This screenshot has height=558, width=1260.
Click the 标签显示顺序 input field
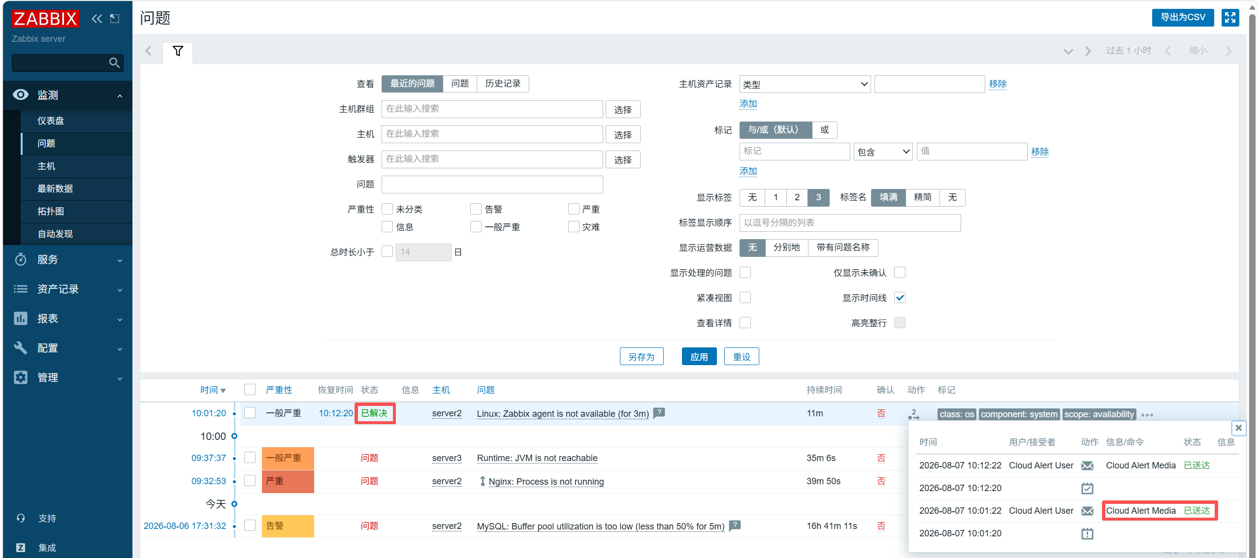tap(850, 222)
